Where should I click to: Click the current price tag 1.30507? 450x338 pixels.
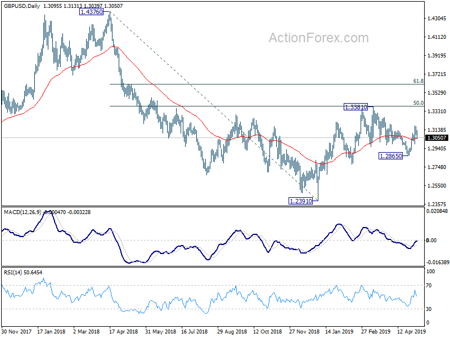[437, 138]
